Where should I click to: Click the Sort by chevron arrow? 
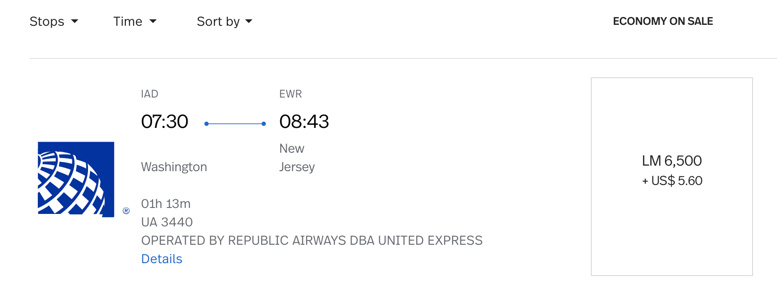point(248,21)
